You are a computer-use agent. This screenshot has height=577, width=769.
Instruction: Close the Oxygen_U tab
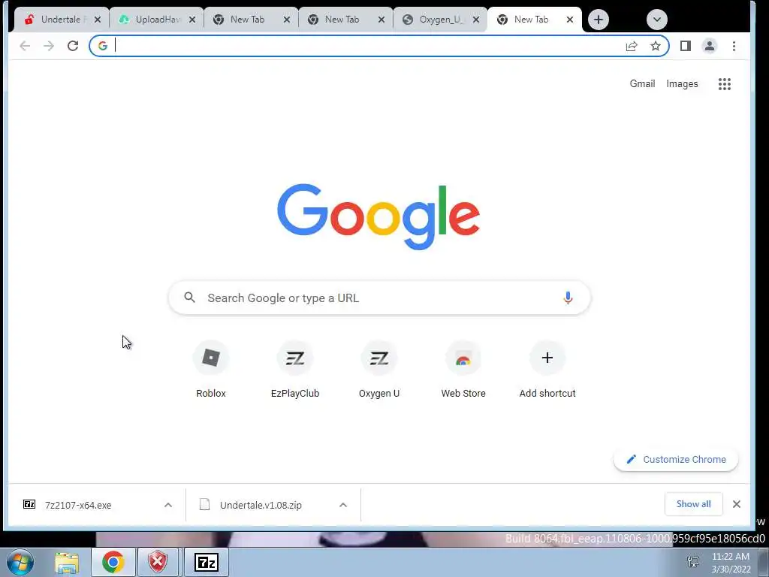pyautogui.click(x=475, y=20)
